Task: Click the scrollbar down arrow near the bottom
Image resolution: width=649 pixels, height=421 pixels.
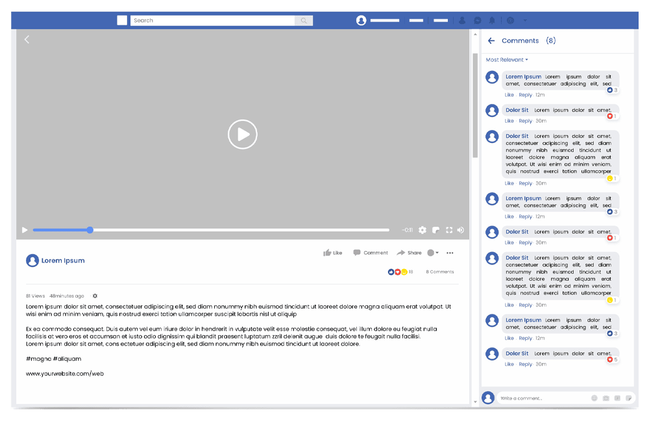Action: click(x=475, y=402)
